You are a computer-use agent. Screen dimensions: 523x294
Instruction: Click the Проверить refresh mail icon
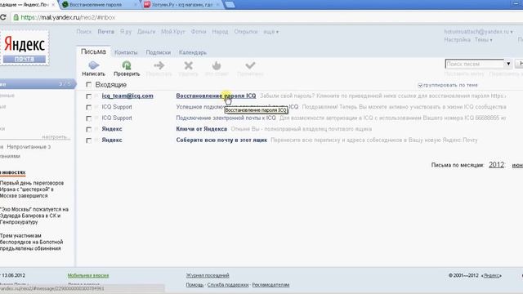pyautogui.click(x=127, y=65)
